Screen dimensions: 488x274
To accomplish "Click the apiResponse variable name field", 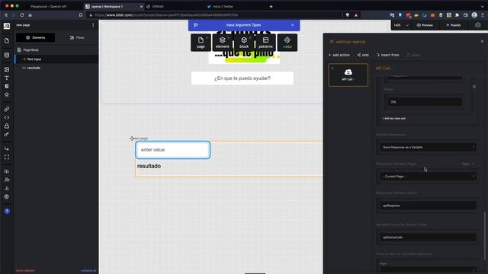I will (428, 205).
